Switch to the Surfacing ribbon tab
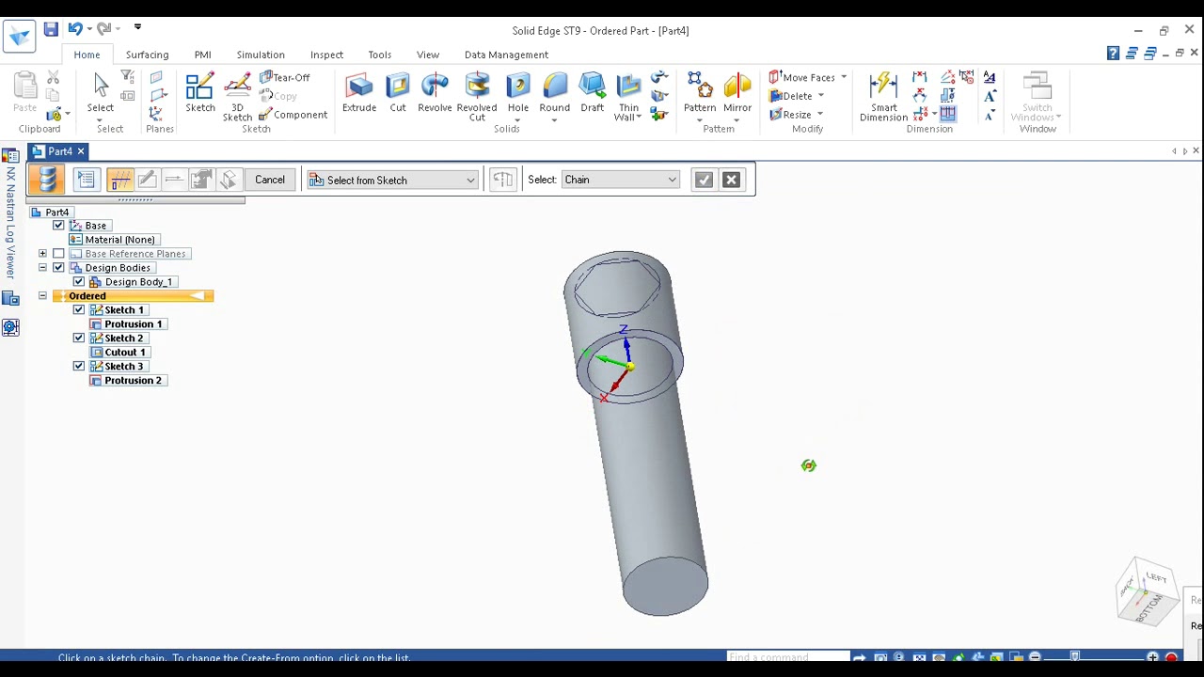The image size is (1204, 677). pyautogui.click(x=147, y=55)
